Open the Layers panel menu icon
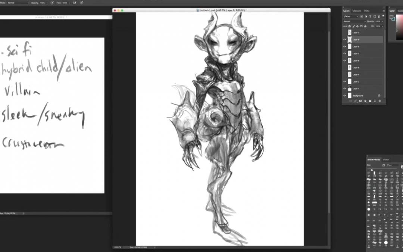The image size is (403, 252). tap(383, 11)
